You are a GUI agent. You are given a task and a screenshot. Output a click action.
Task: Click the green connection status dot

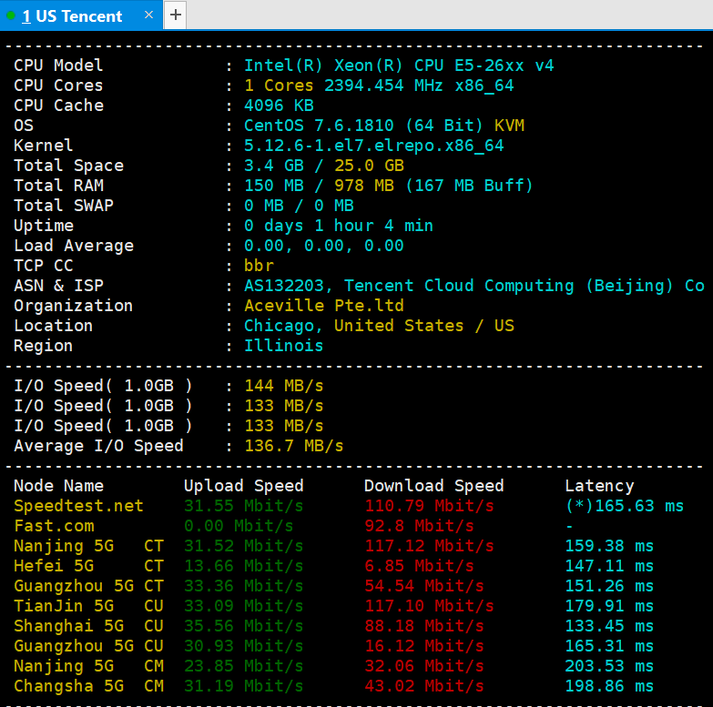pyautogui.click(x=11, y=15)
